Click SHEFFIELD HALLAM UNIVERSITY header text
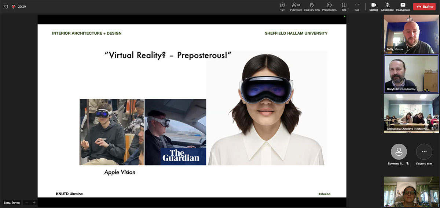This screenshot has height=208, width=440. point(296,33)
